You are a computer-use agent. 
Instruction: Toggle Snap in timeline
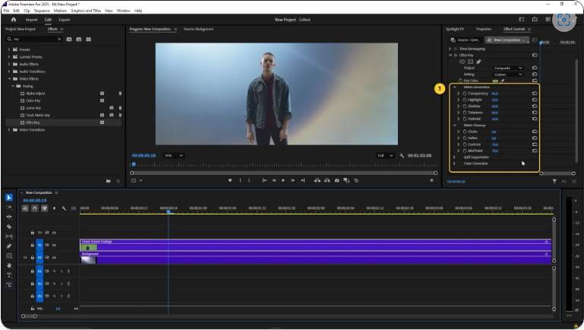35,208
